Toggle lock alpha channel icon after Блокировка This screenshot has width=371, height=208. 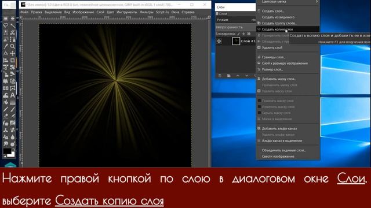point(249,34)
